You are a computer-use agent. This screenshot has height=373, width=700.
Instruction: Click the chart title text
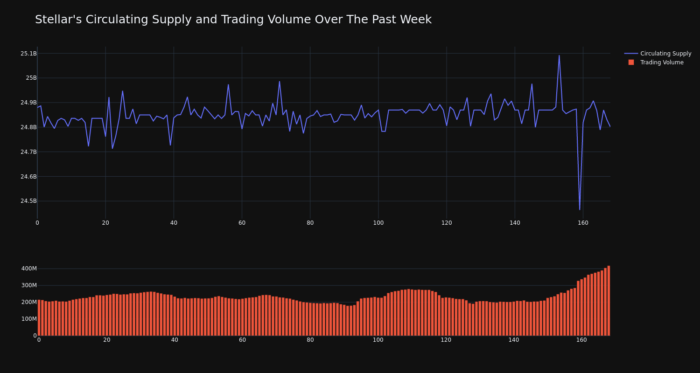(x=233, y=20)
